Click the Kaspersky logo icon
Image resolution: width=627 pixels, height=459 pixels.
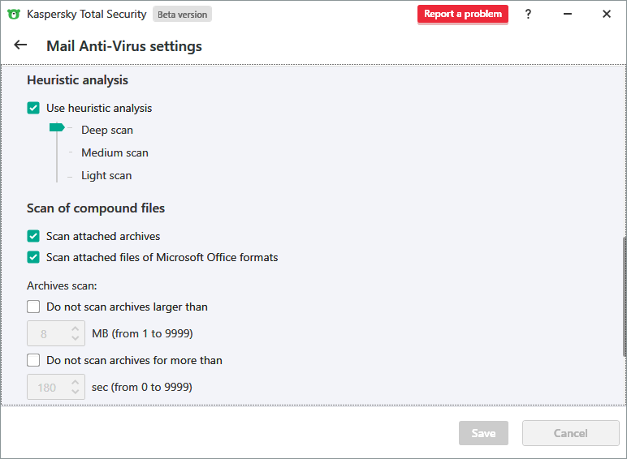pos(13,14)
